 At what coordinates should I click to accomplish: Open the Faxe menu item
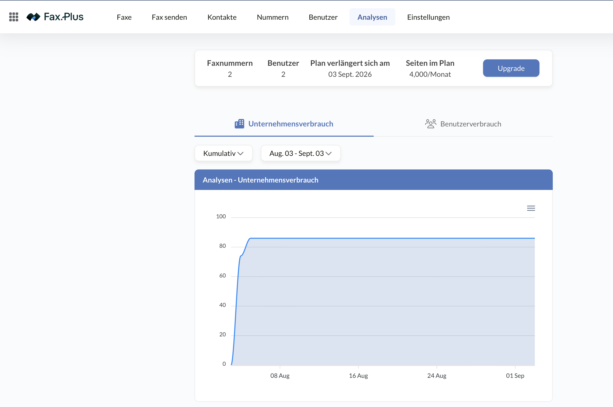point(124,17)
